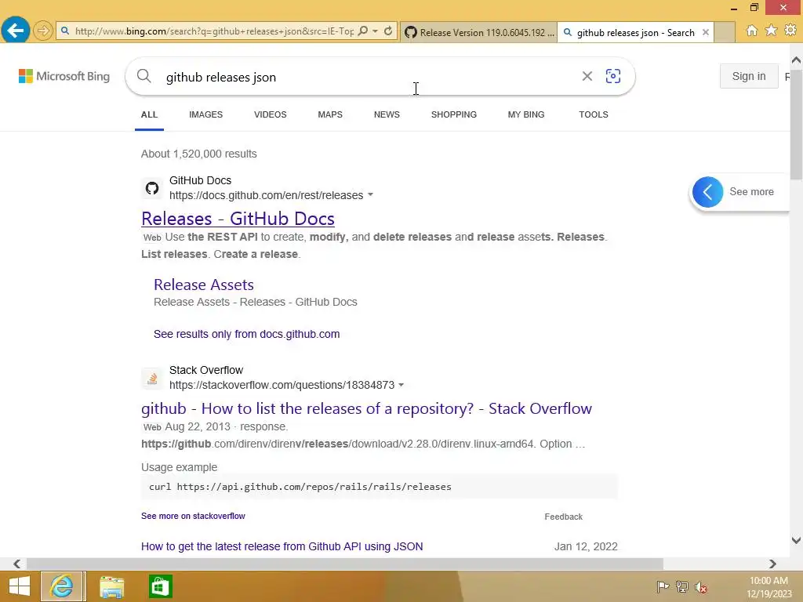
Task: Click the horizontal scrollbar left arrow
Action: tap(17, 564)
